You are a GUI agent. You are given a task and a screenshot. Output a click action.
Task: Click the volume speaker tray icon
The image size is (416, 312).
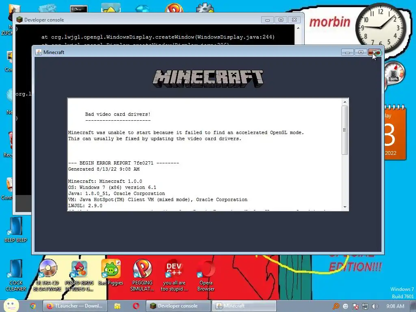click(x=375, y=306)
